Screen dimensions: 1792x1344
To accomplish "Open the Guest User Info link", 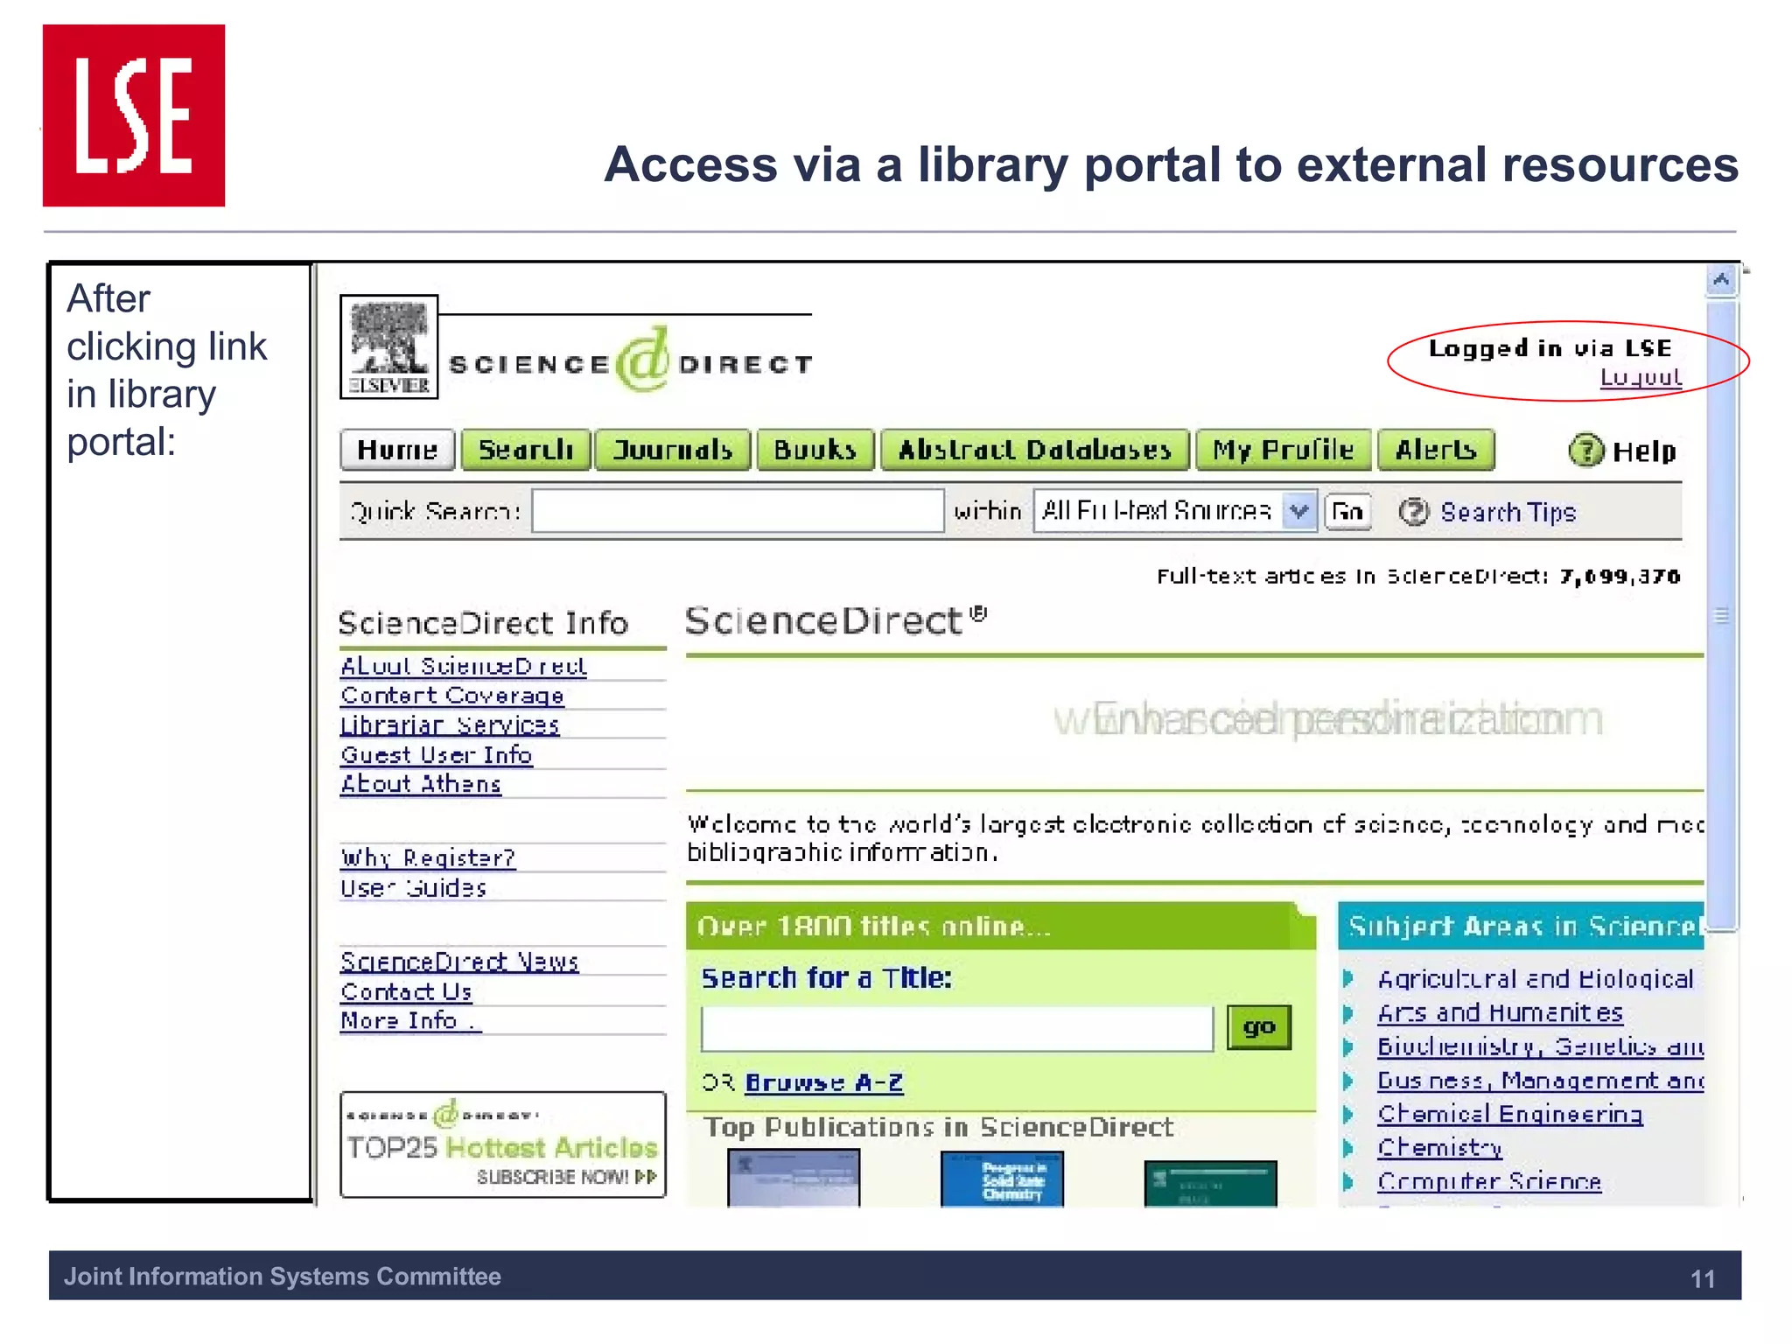I will [x=436, y=755].
